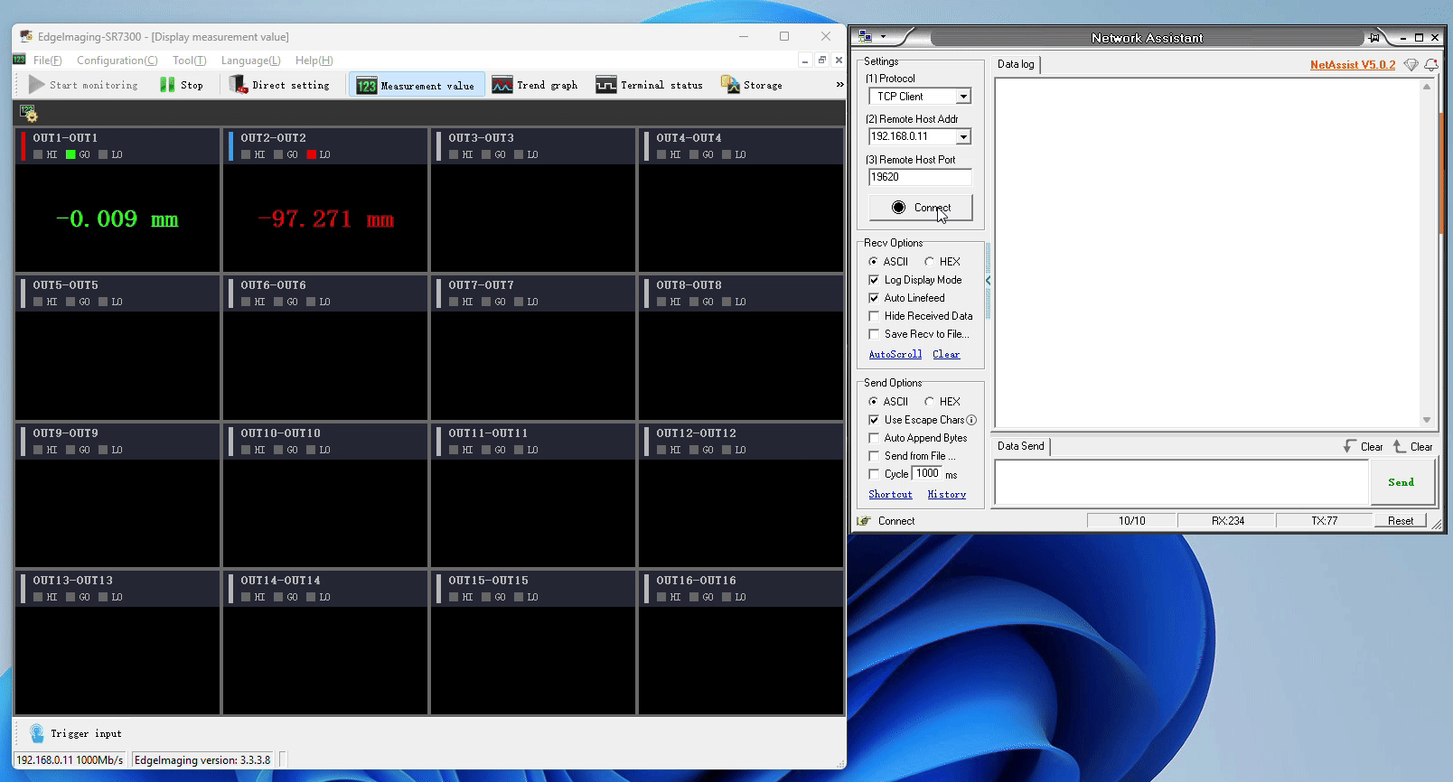Enable Cycle send checkbox
Viewport: 1453px width, 782px height.
click(874, 474)
